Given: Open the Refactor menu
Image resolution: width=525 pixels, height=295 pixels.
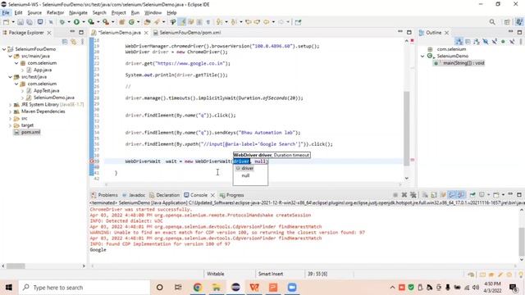Looking at the screenshot, I should (x=55, y=13).
